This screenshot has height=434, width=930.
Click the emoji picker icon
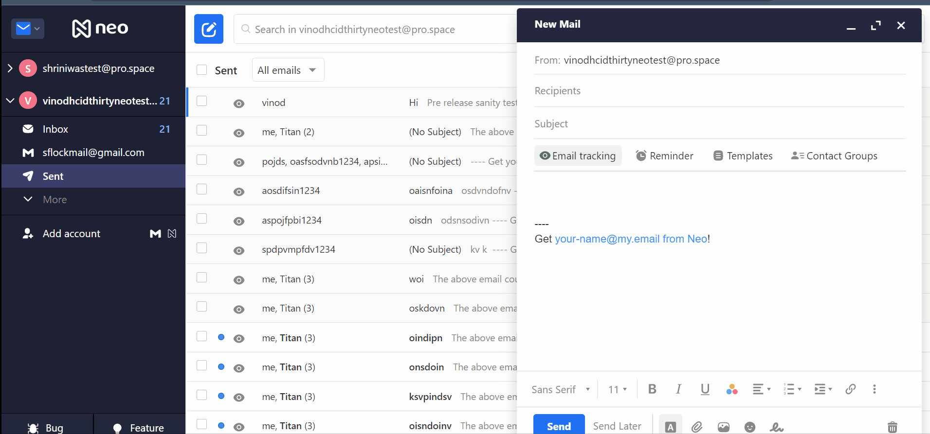point(750,427)
